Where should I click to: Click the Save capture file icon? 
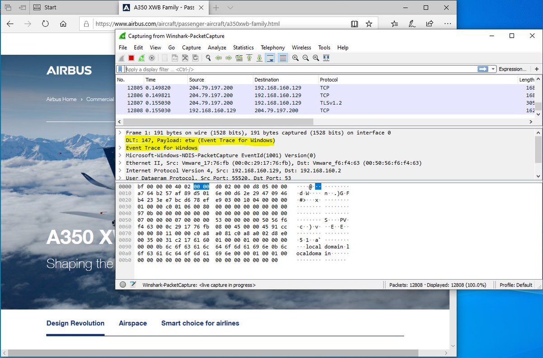click(x=175, y=58)
